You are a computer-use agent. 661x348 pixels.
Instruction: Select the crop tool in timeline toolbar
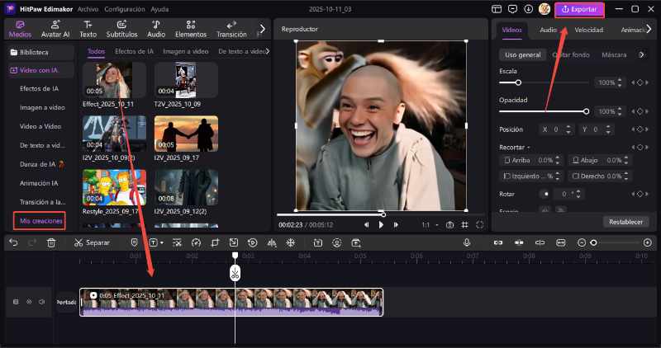click(x=215, y=242)
